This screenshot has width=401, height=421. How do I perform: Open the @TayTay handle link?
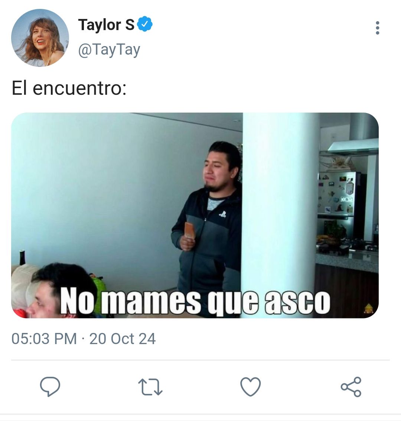(109, 50)
